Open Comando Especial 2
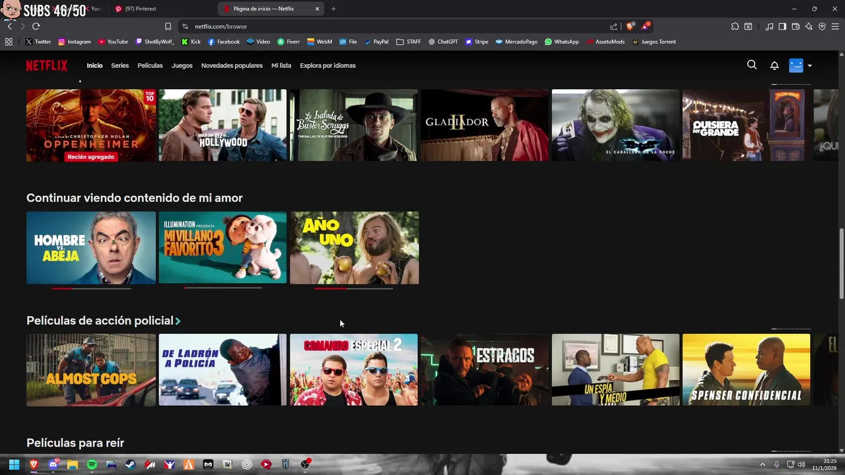Screen dimensions: 845x475 353,369
